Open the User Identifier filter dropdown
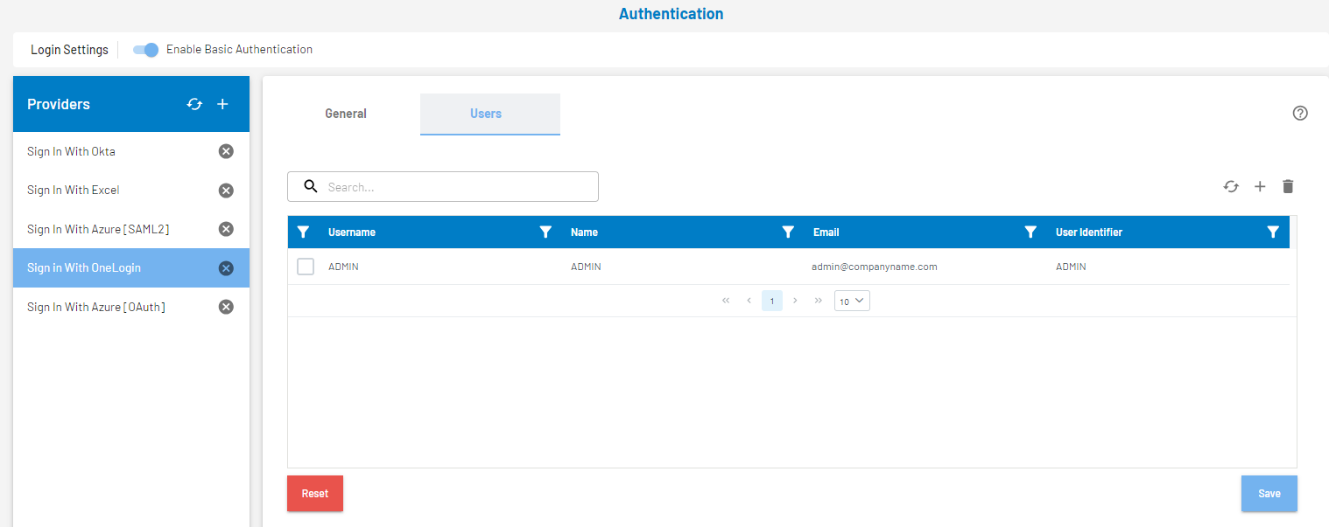Image resolution: width=1329 pixels, height=527 pixels. (1273, 232)
